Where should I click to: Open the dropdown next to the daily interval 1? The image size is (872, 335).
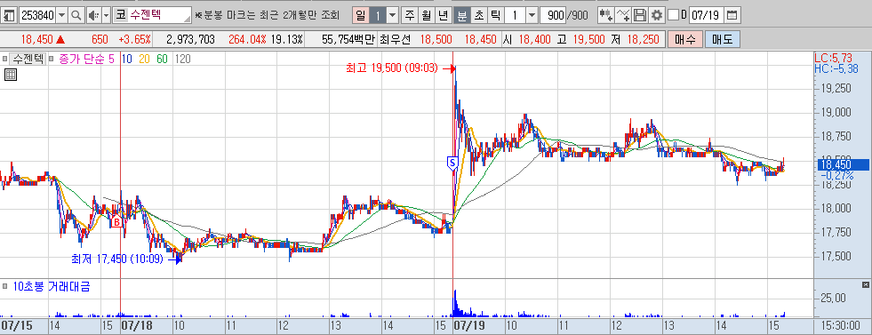click(x=393, y=15)
